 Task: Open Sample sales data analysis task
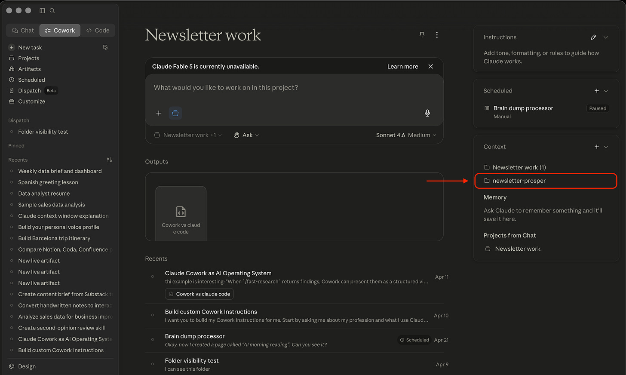[52, 205]
